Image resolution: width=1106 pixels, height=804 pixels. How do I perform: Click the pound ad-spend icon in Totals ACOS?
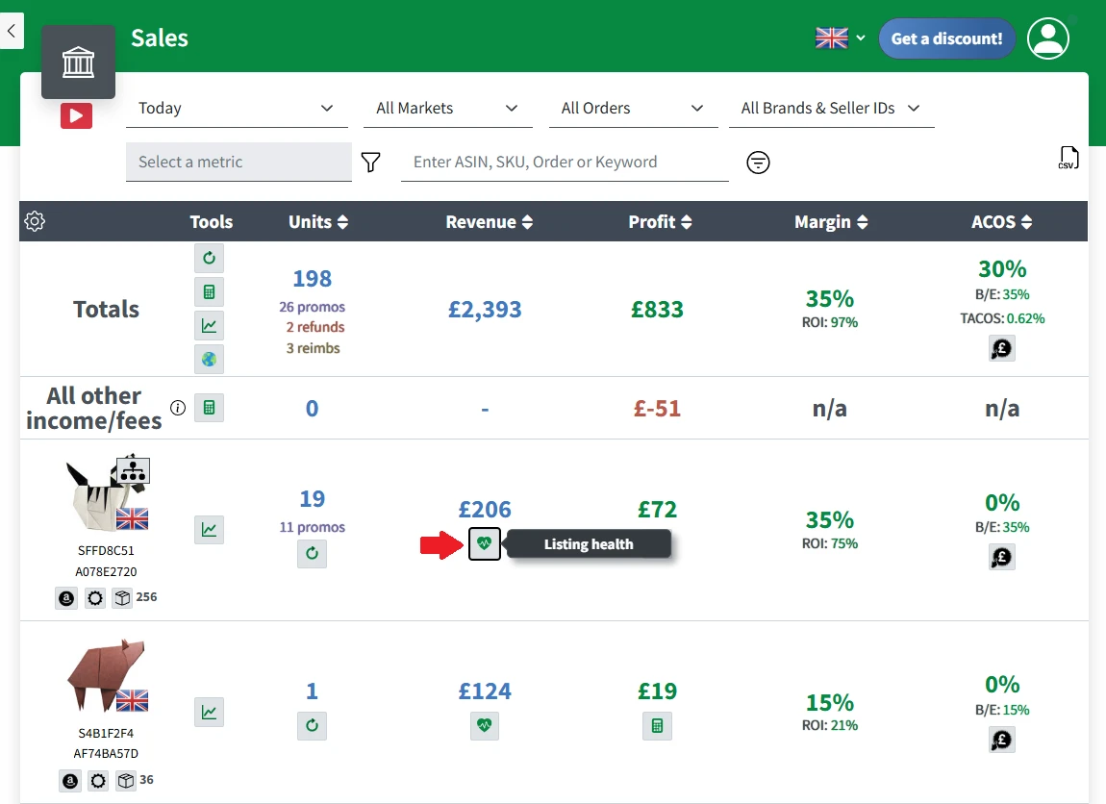(x=1001, y=348)
